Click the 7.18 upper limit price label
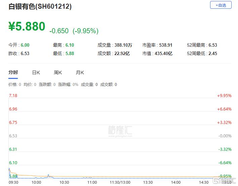 tap(13, 96)
